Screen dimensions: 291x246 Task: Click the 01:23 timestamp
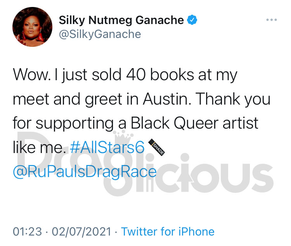pos(27,232)
